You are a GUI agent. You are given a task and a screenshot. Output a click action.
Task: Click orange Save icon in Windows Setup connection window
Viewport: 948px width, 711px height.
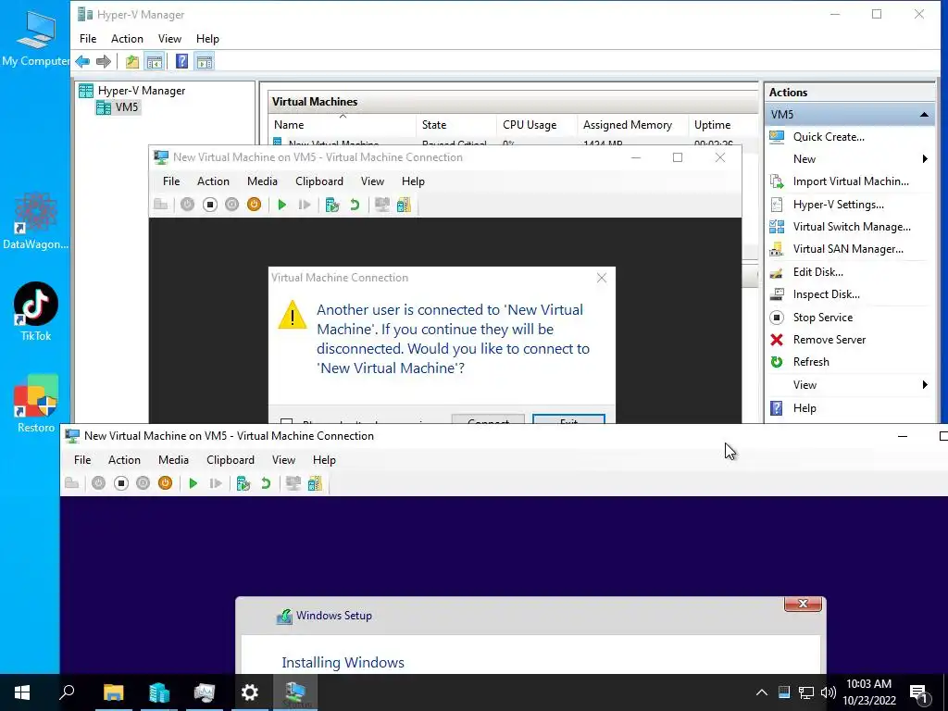(x=165, y=483)
